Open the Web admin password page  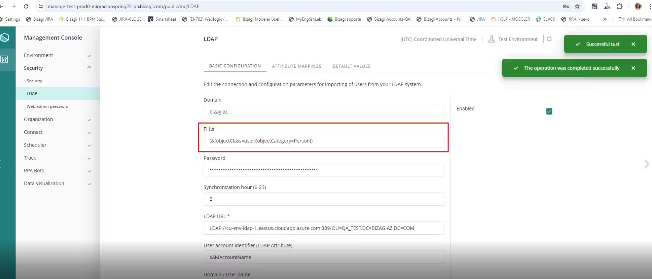48,106
